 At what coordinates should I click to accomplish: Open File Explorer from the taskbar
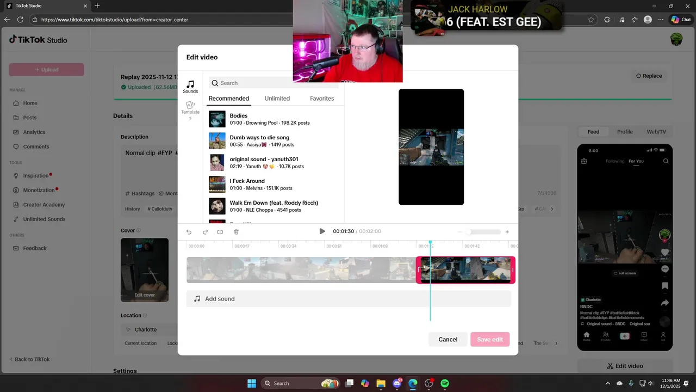[x=381, y=383]
